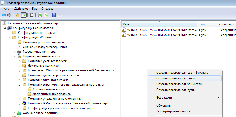This screenshot has width=236, height=117.
Task: Open the Справка menu
Action: [47, 9]
